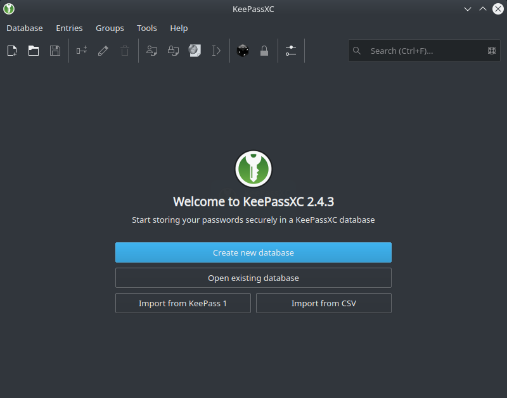507x398 pixels.
Task: Click the Delete entry trash icon
Action: pyautogui.click(x=125, y=51)
